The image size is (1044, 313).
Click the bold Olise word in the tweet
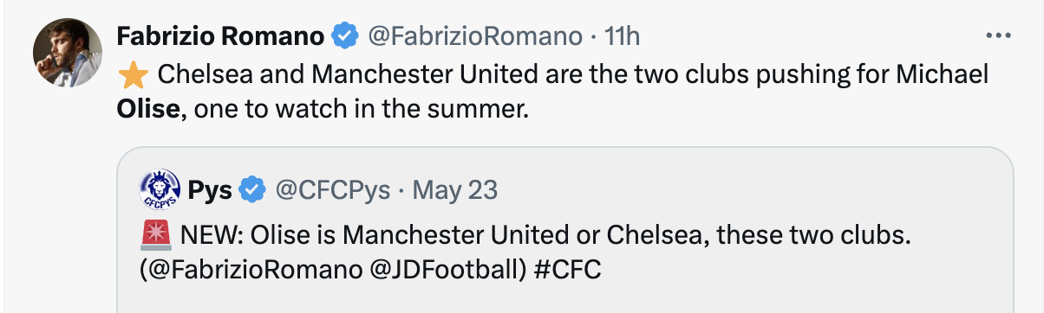point(149,111)
